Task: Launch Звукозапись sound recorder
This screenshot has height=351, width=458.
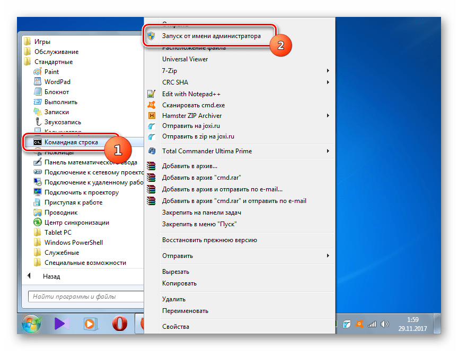Action: [x=57, y=122]
